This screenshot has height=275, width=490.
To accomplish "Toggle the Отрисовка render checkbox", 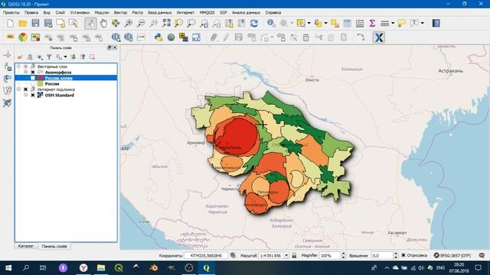I will point(403,255).
